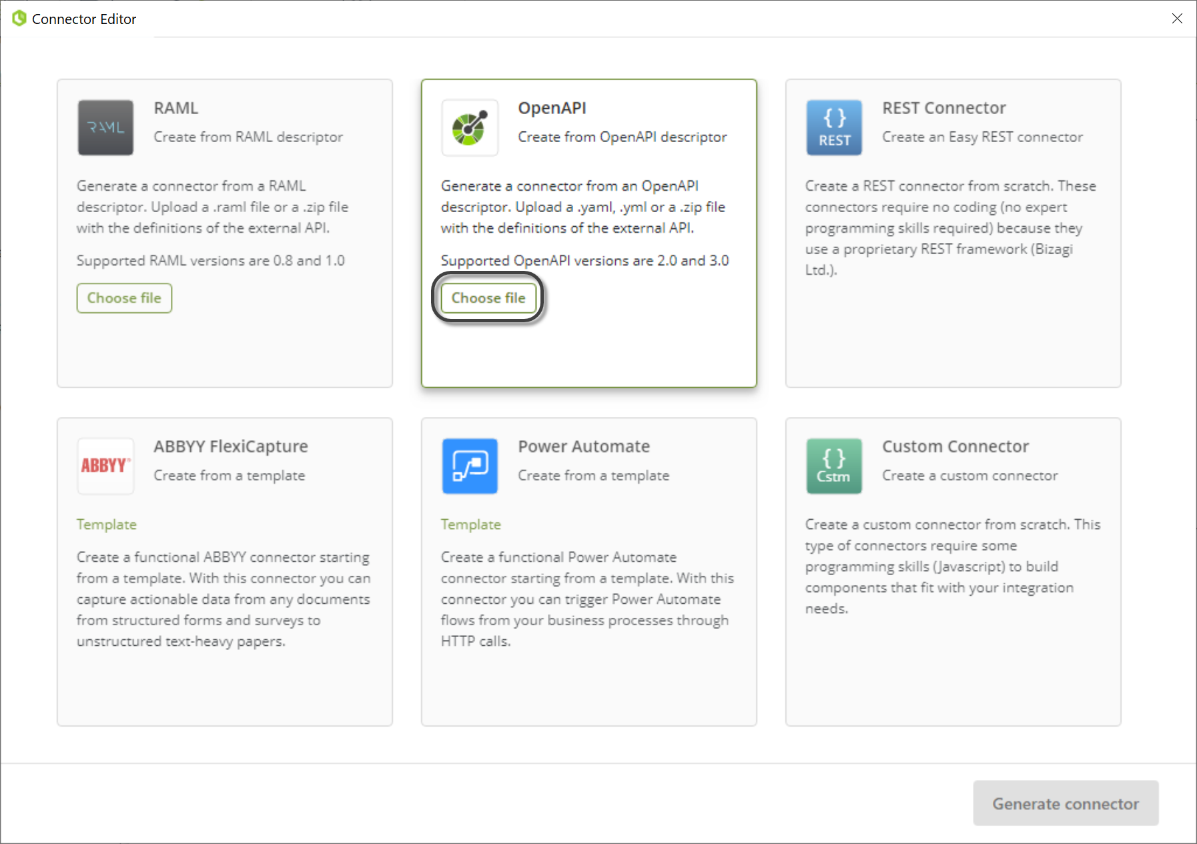Select the REST Connector title

[x=944, y=108]
